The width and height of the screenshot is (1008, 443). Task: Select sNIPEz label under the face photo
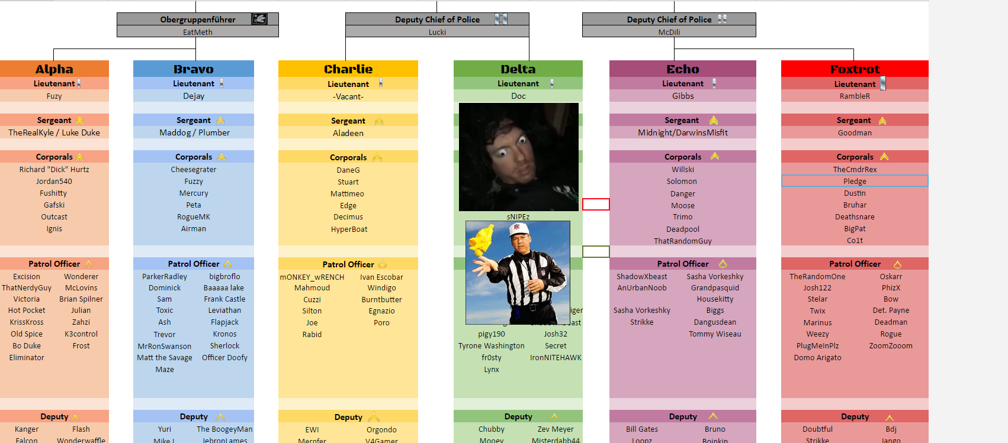(518, 216)
